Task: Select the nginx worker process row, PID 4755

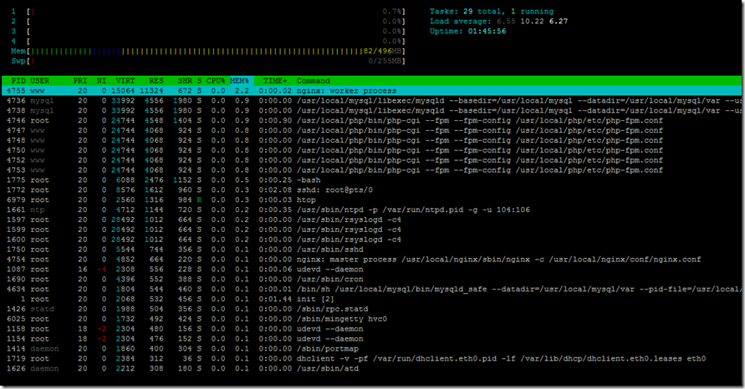Action: pyautogui.click(x=371, y=91)
